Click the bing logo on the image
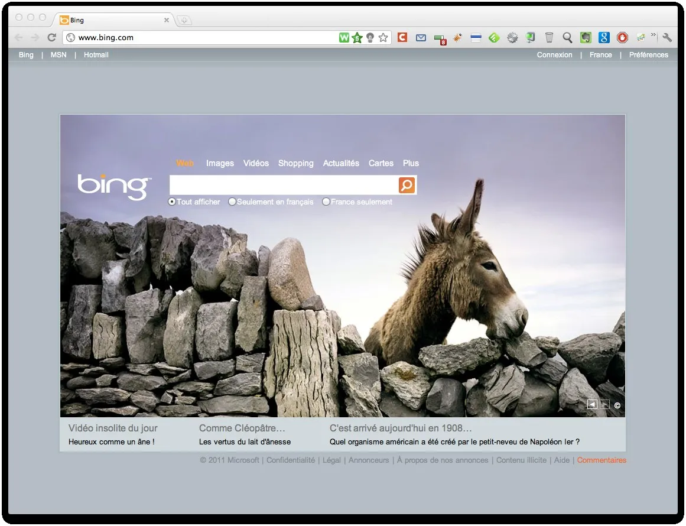This screenshot has height=526, width=686. tap(114, 187)
